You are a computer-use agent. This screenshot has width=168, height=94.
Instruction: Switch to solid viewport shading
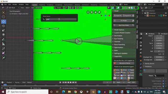click(129, 8)
